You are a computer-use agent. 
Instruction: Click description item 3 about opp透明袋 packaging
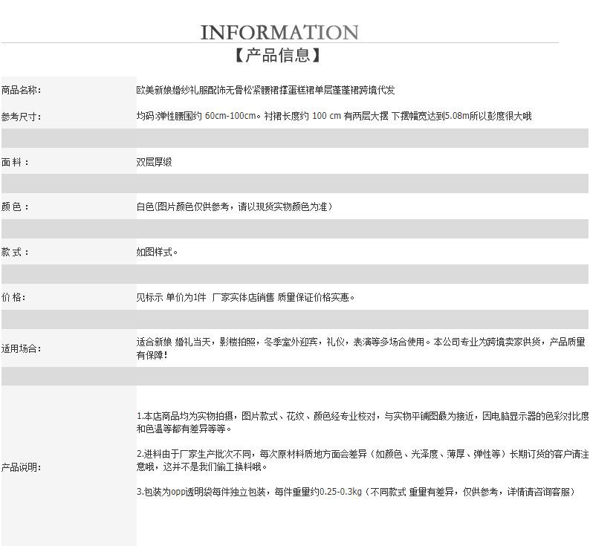pyautogui.click(x=355, y=492)
